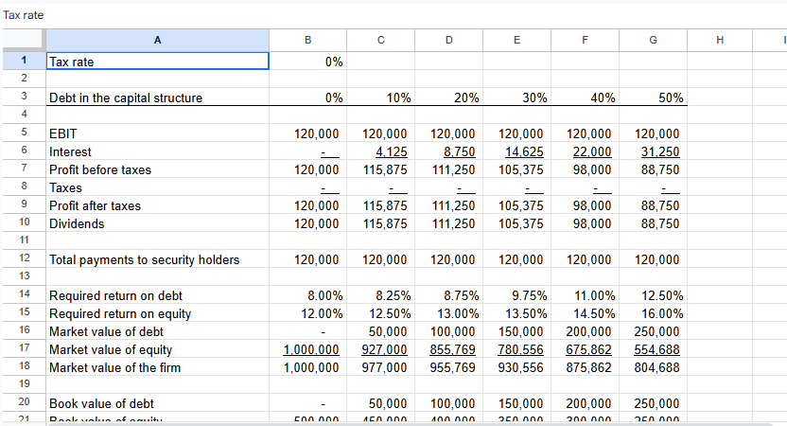
Task: Select column H header
Action: click(x=719, y=39)
